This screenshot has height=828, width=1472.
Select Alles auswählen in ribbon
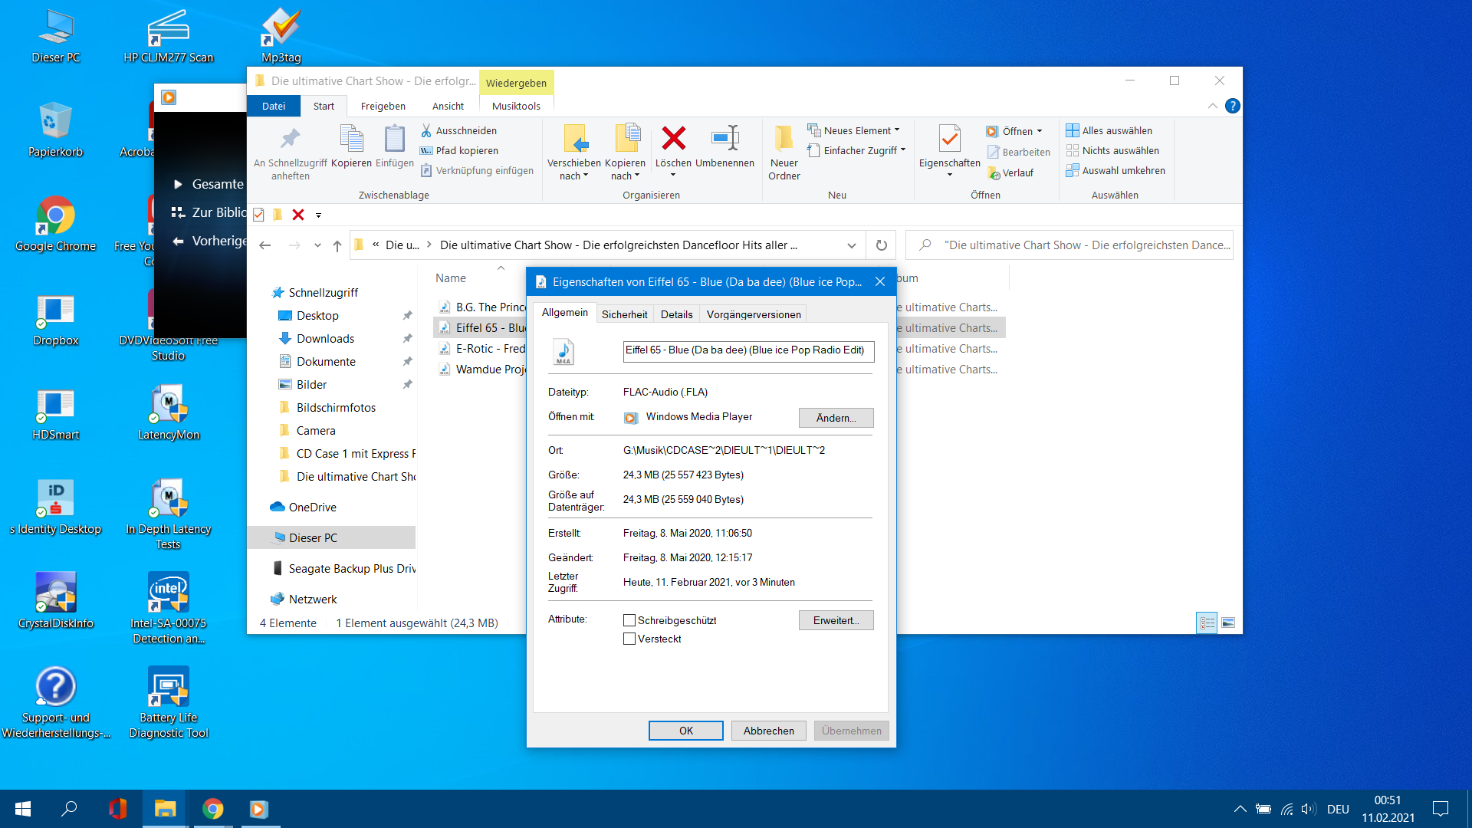coord(1109,130)
